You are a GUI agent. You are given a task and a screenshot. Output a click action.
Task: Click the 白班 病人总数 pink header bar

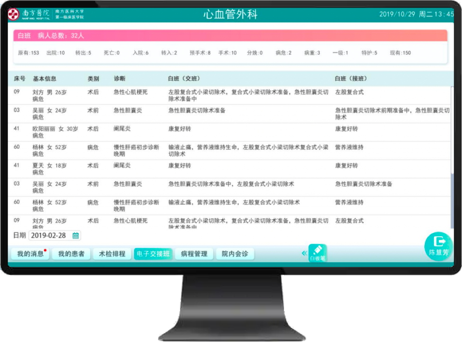230,36
